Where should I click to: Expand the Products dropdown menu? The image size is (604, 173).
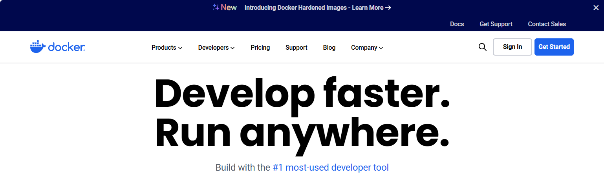(x=167, y=47)
